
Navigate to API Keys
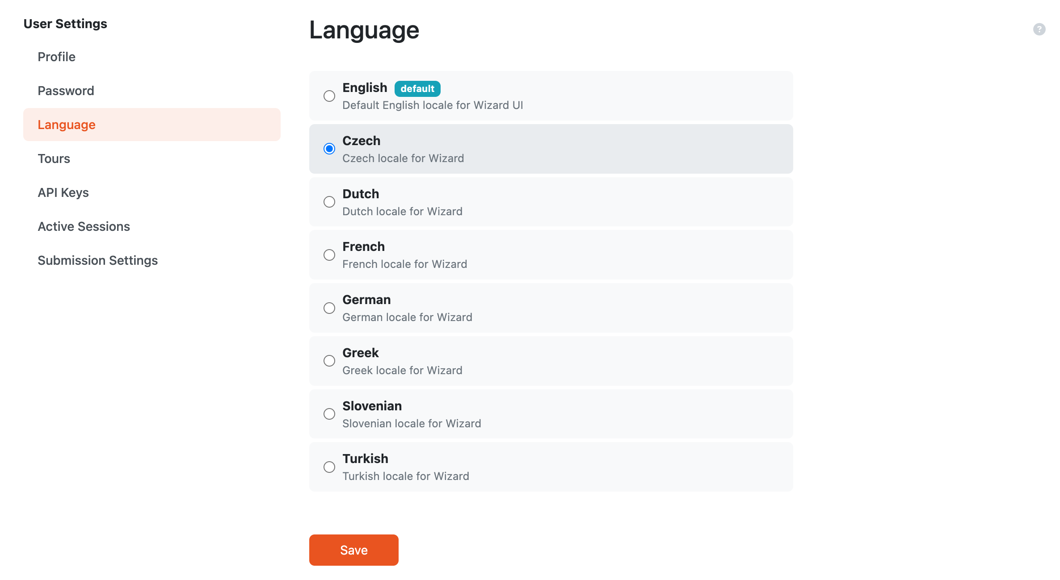pos(152,192)
